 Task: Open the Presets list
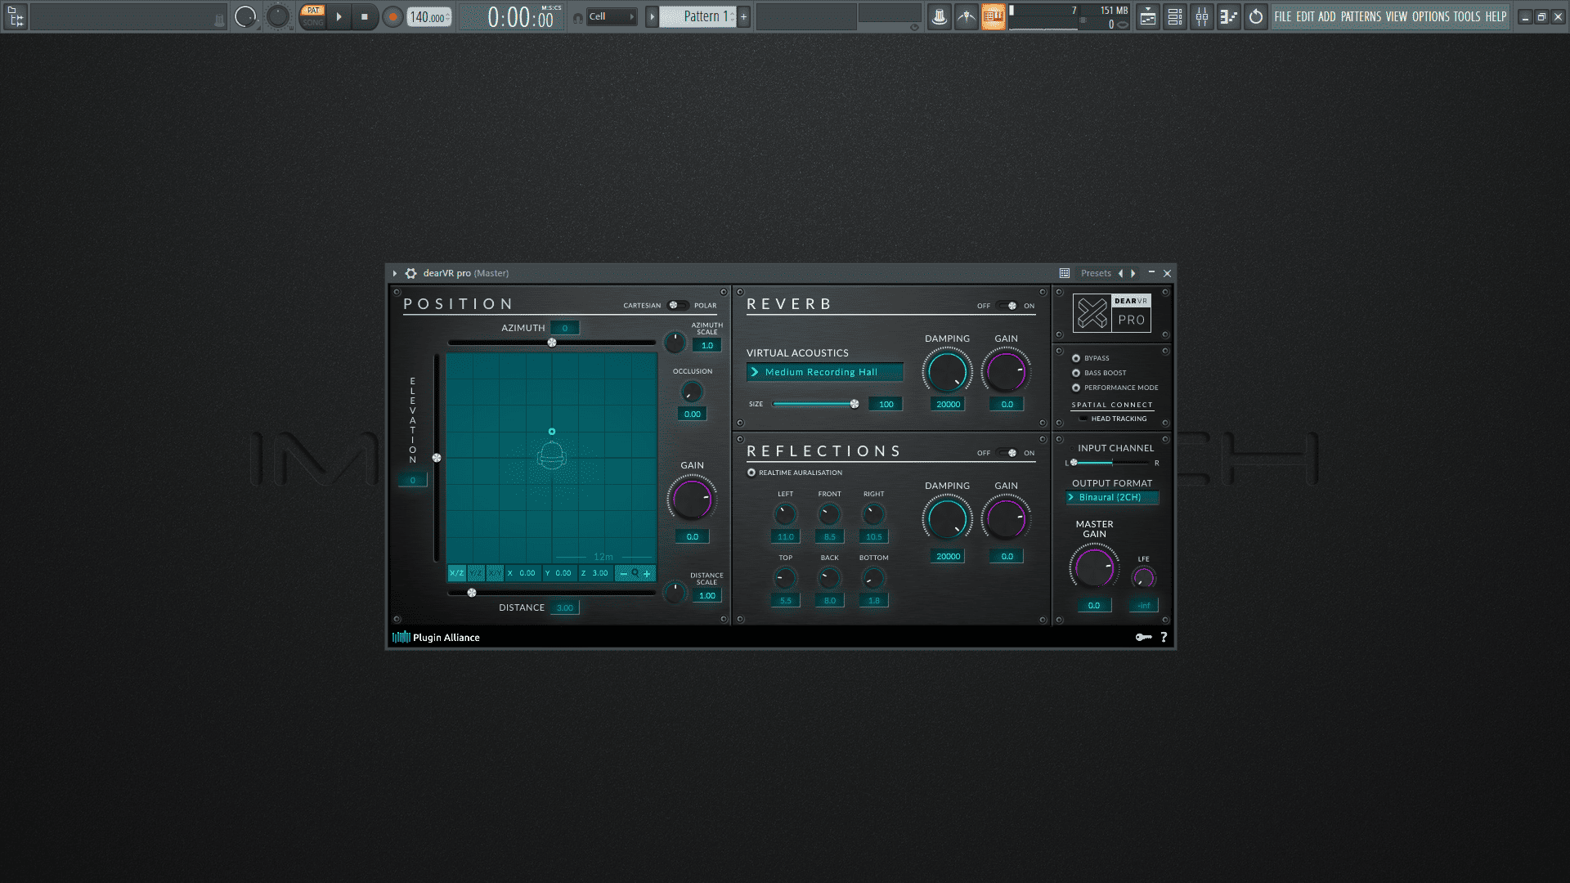1096,273
